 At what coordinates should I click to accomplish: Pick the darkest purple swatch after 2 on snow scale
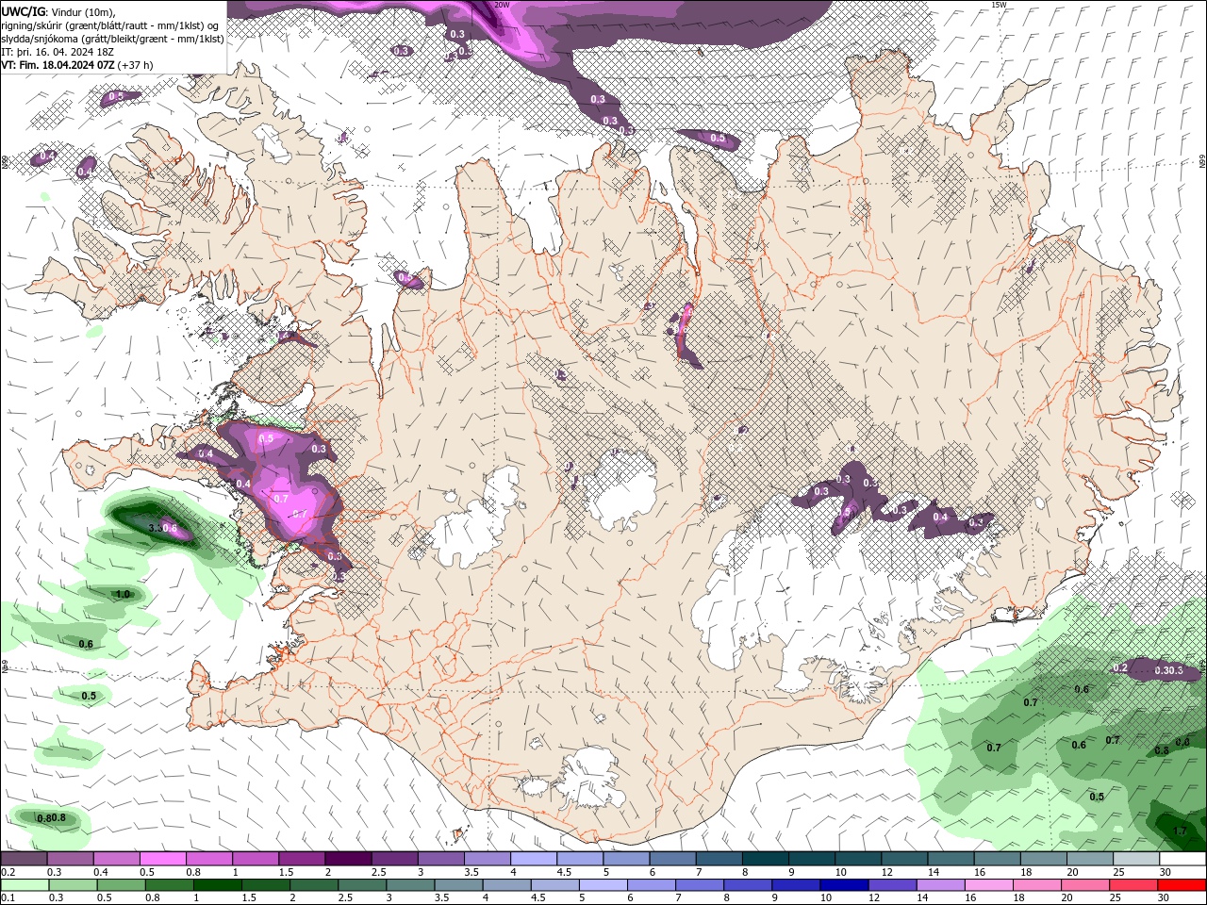point(347,859)
